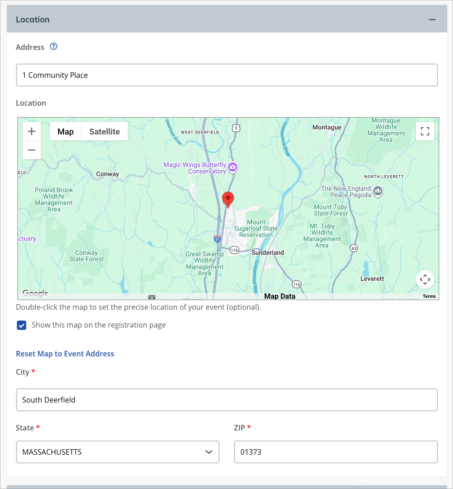Click the US Route 5 shield
Screen dimensions: 453x489
tap(236, 128)
